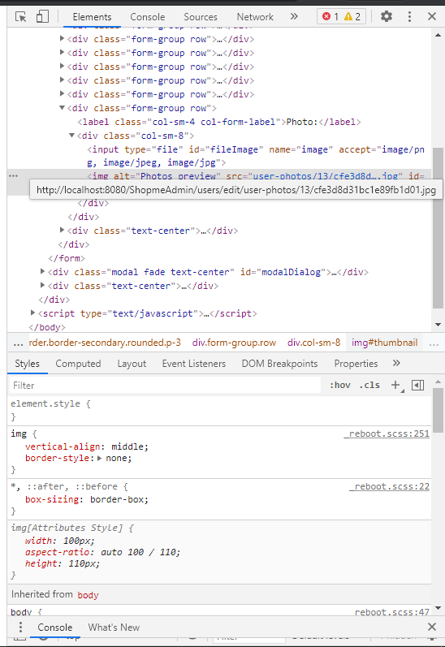This screenshot has width=445, height=647.
Task: Open the Layout pane tab
Action: [x=132, y=364]
